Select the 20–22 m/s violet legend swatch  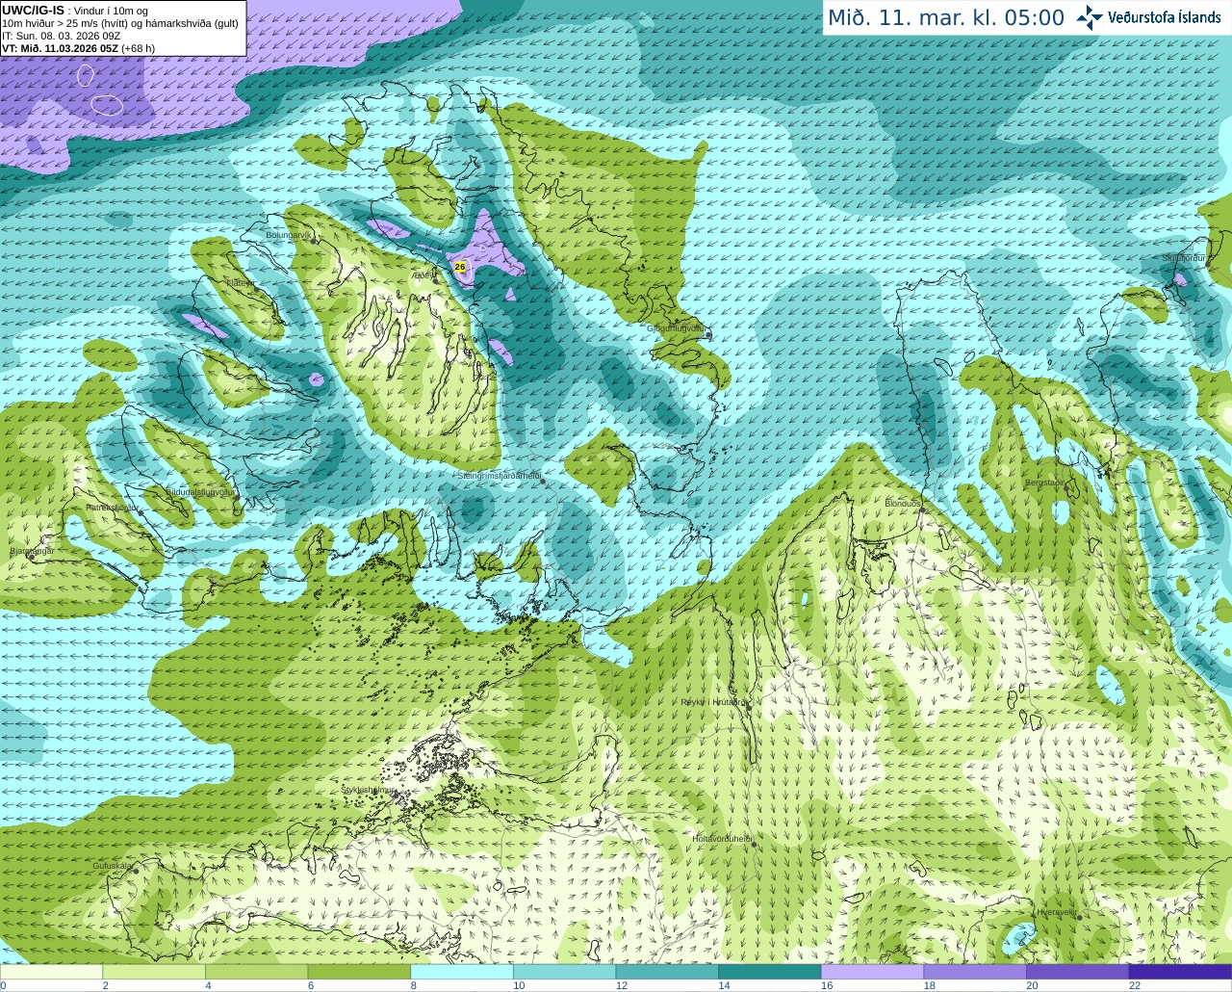(1077, 972)
